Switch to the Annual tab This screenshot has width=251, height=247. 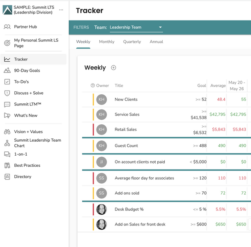pyautogui.click(x=157, y=42)
